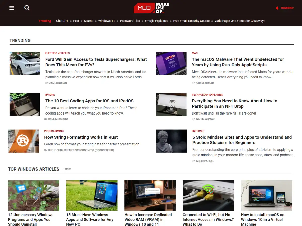This screenshot has width=302, height=226.
Task: Click the laptop on grass thumbnail
Action: (92, 195)
